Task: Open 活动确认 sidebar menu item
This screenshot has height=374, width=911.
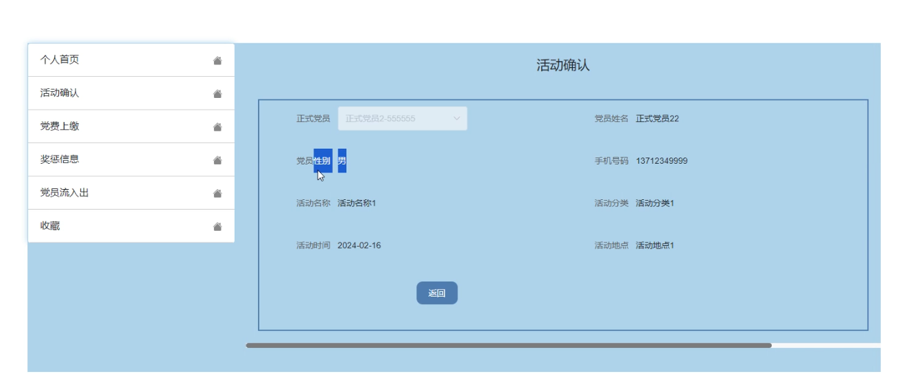Action: 131,93
